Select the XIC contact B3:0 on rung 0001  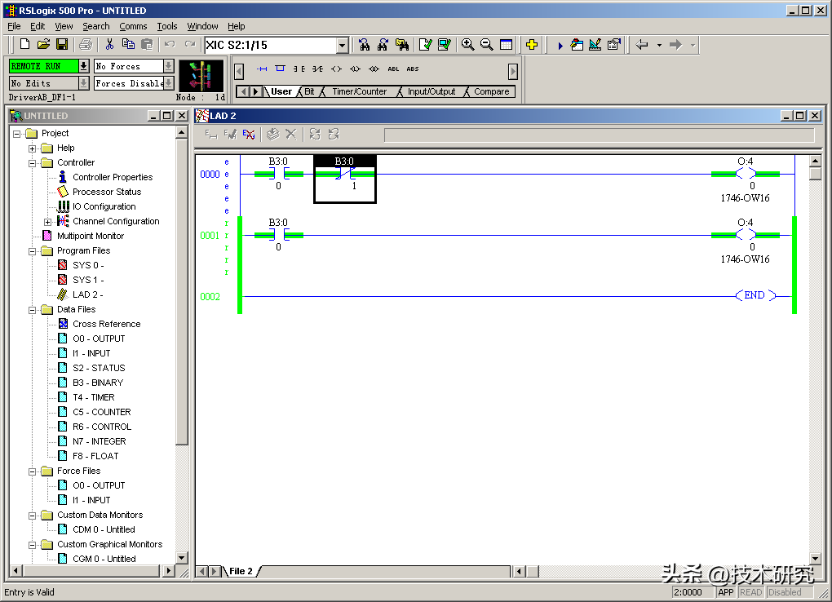pyautogui.click(x=278, y=235)
